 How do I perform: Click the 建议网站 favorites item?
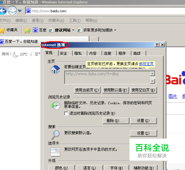point(60,30)
